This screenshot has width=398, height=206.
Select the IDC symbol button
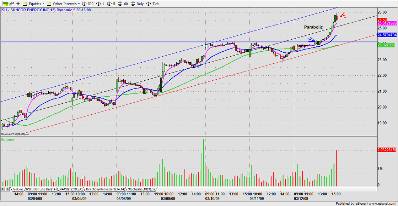[x=88, y=4]
